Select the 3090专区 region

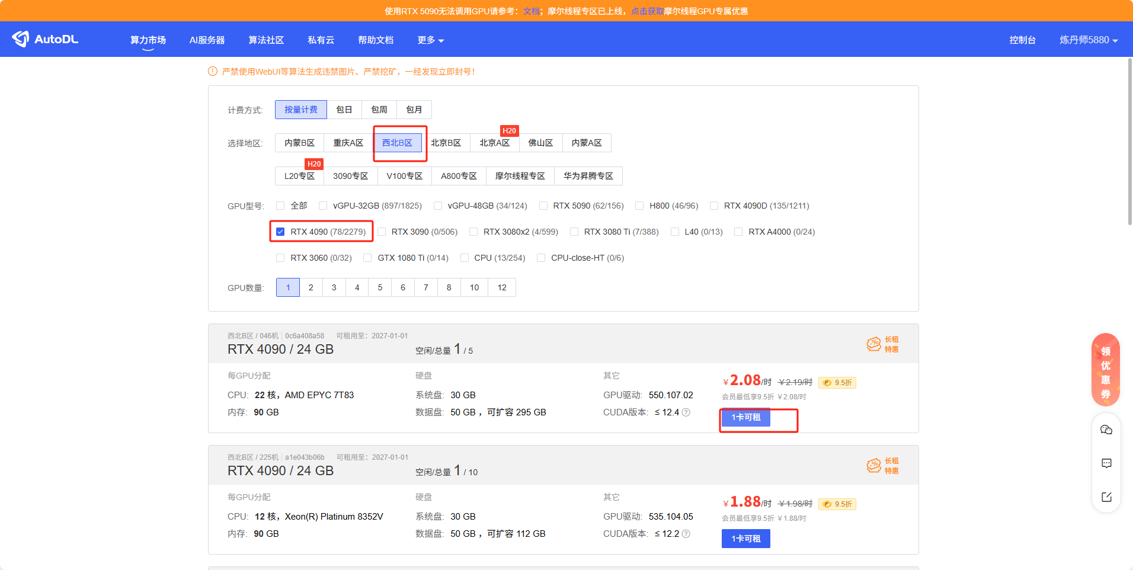click(x=351, y=176)
